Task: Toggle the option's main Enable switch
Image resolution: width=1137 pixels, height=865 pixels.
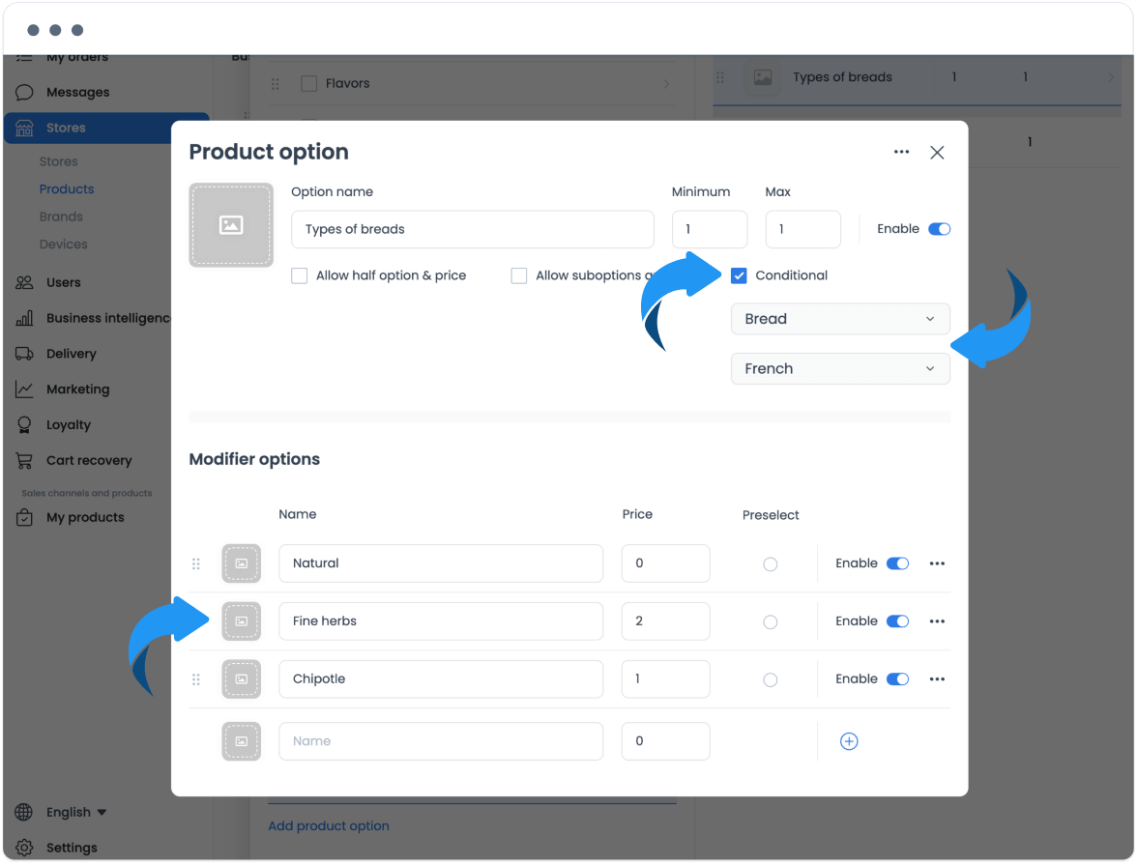Action: coord(939,229)
